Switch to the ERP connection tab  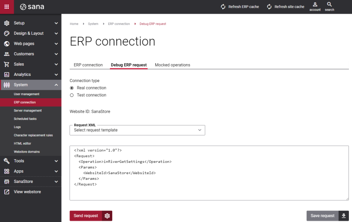point(88,65)
